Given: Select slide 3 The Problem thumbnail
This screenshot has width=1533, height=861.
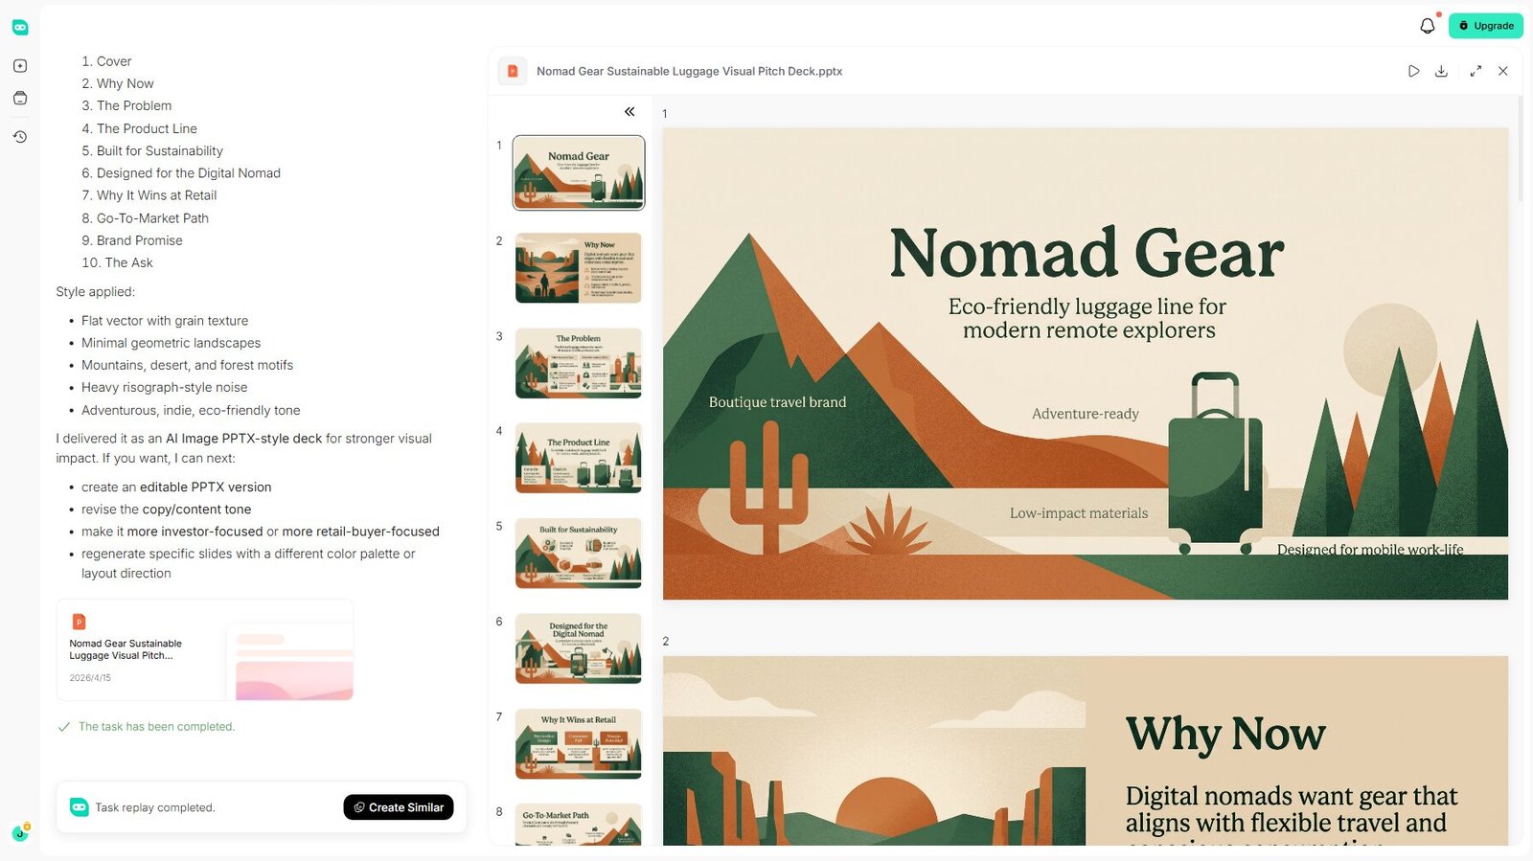Looking at the screenshot, I should coord(579,363).
